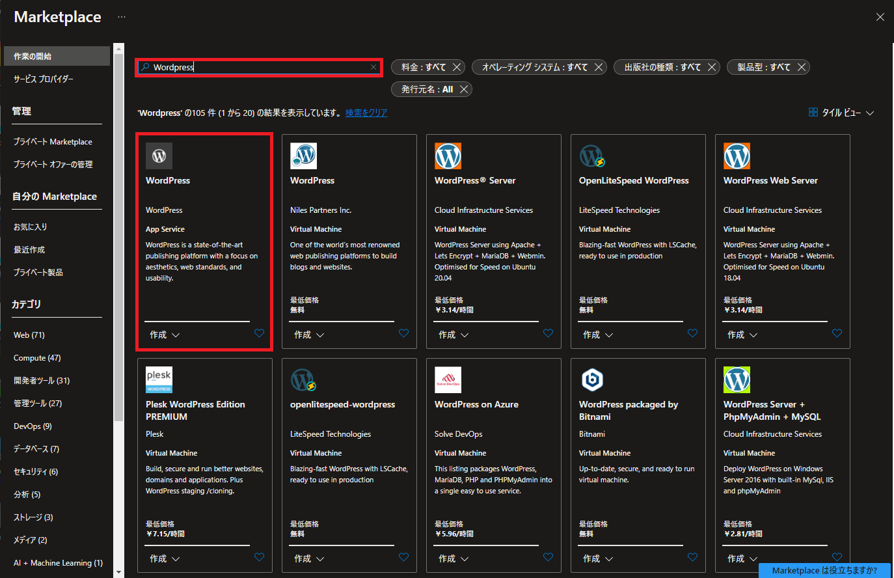The width and height of the screenshot is (894, 578).
Task: Expand 作成 dropdown on Plesk WordPress Edition
Action: [165, 558]
